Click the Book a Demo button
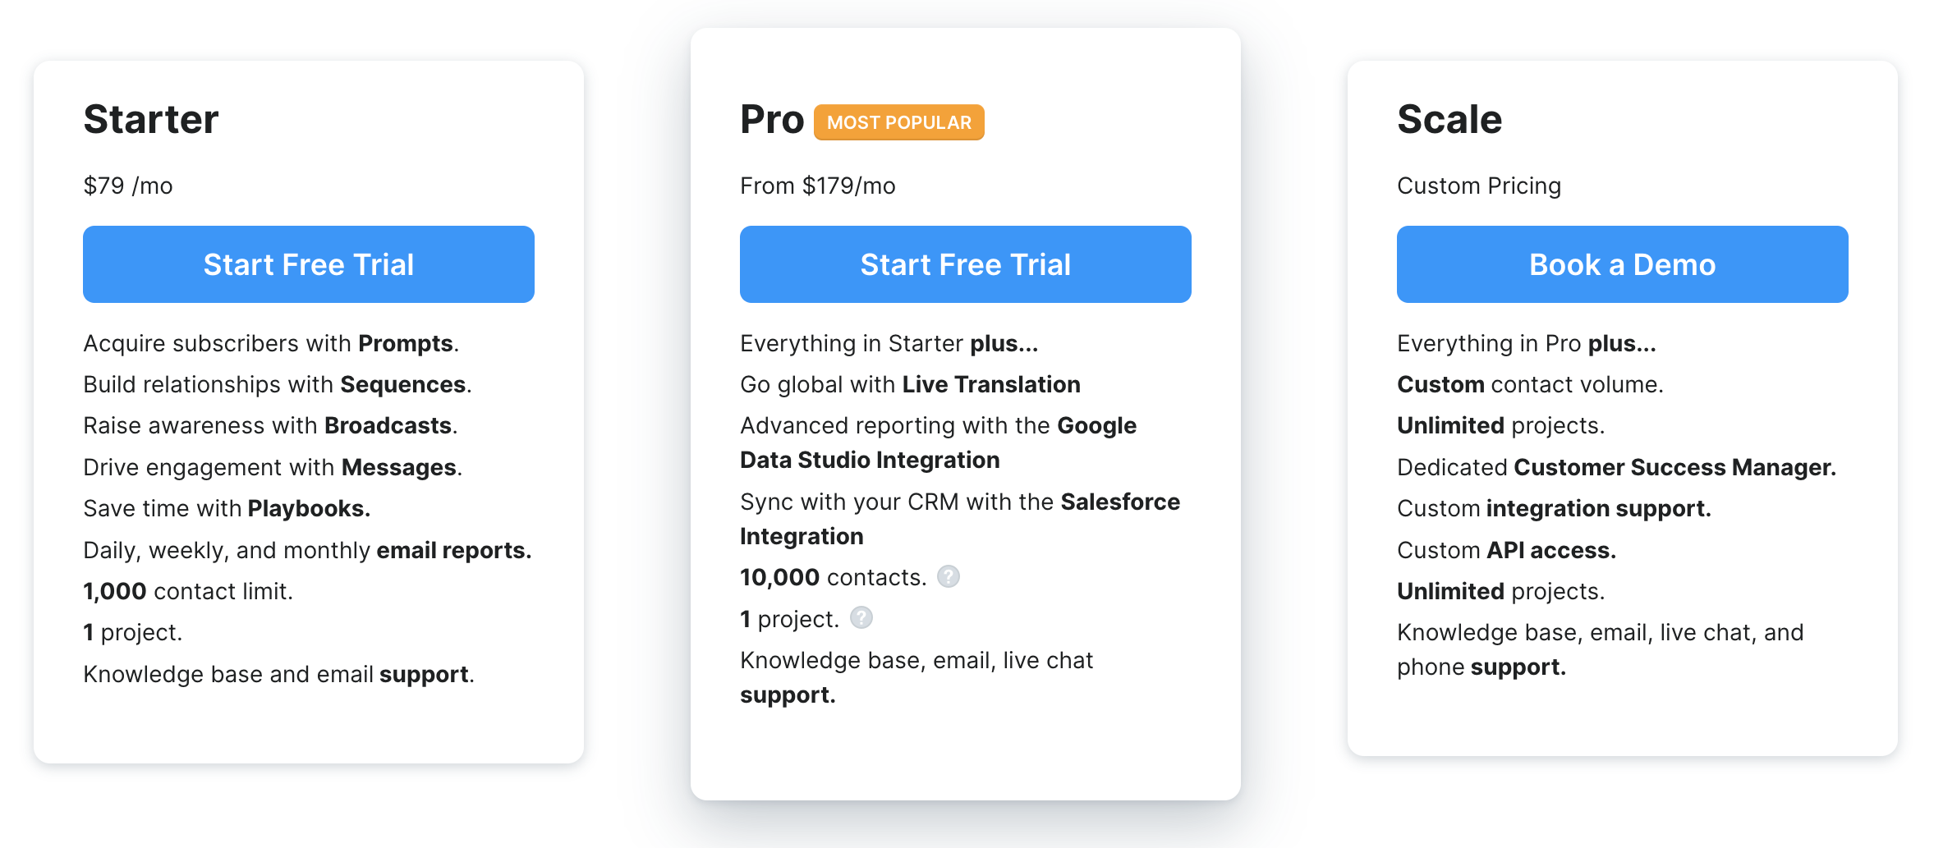 (1623, 264)
